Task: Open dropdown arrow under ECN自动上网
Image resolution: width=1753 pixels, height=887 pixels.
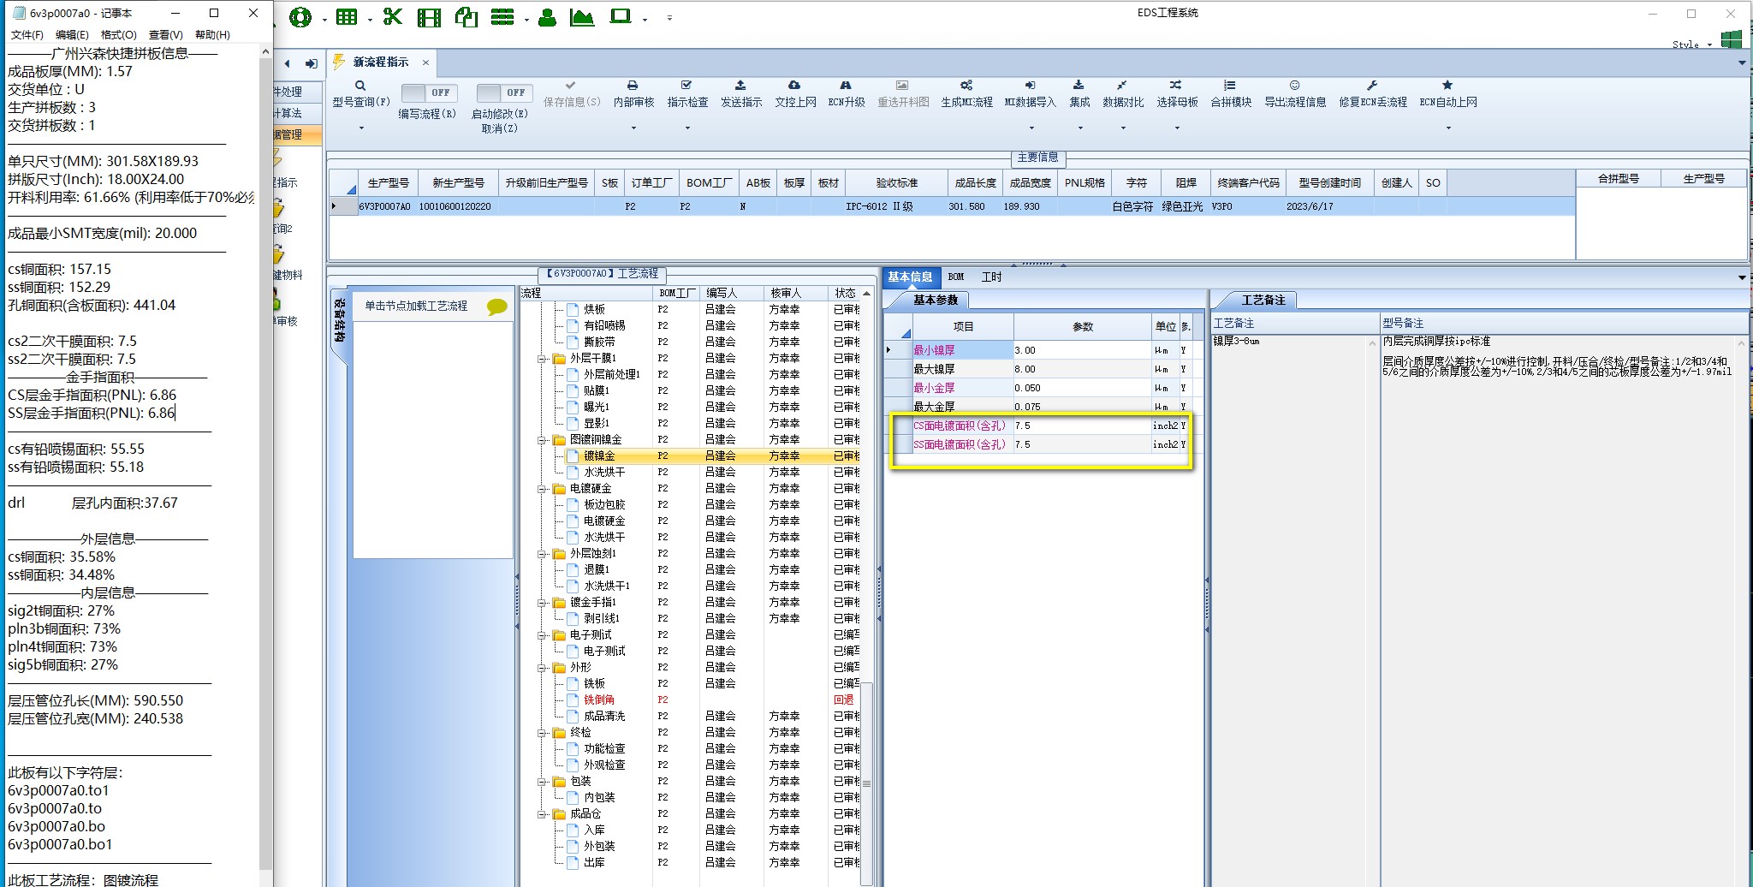Action: [1448, 128]
